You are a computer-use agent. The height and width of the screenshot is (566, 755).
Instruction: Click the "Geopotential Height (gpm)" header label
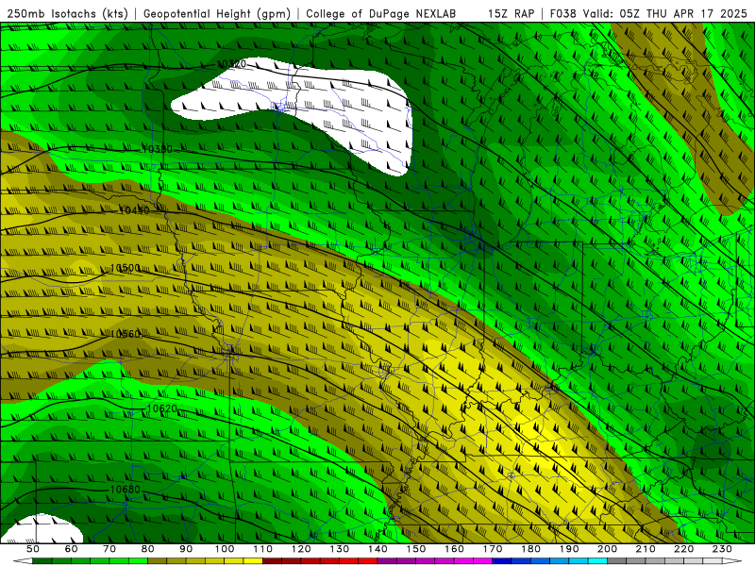pyautogui.click(x=217, y=13)
